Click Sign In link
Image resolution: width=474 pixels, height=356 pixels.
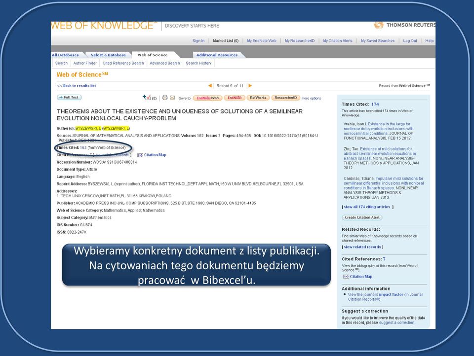[198, 41]
